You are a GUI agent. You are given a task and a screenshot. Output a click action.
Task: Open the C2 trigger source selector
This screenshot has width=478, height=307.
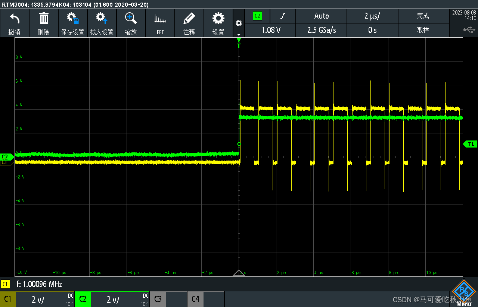pos(257,16)
